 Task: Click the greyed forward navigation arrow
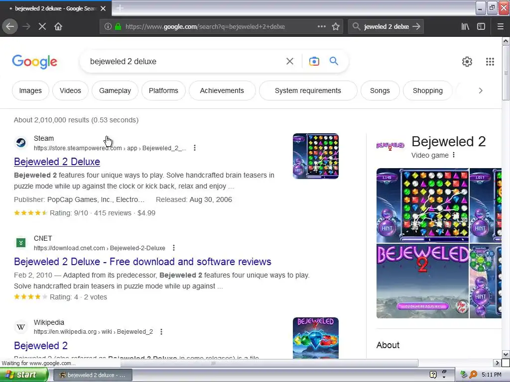[26, 26]
